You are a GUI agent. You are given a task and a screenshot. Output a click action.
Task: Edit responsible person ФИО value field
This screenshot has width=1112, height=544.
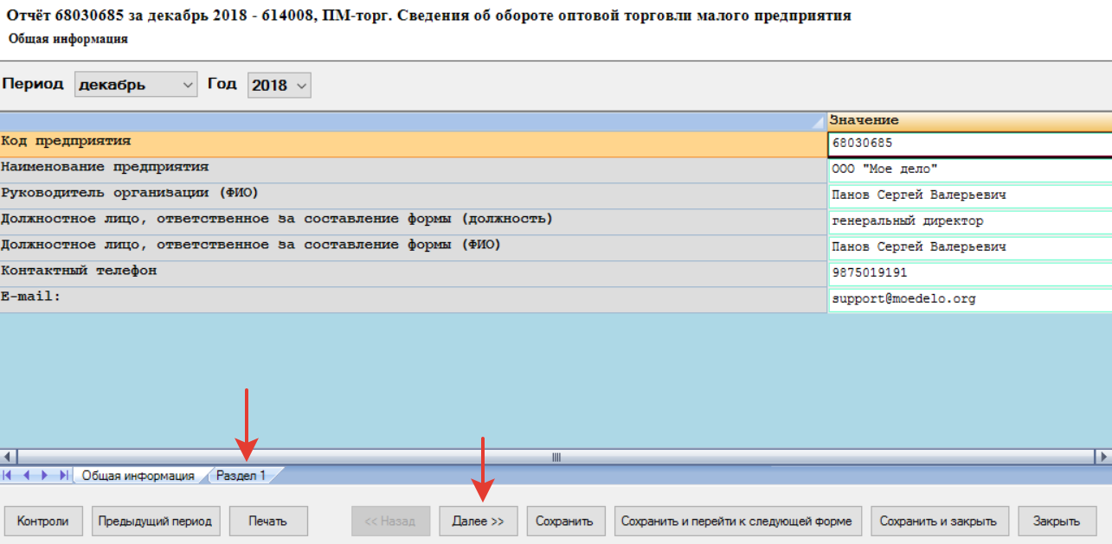click(x=970, y=247)
